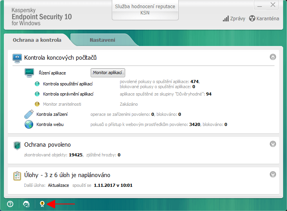Click the trusted group count 94
Screen dimensions: 287x211
point(209,94)
